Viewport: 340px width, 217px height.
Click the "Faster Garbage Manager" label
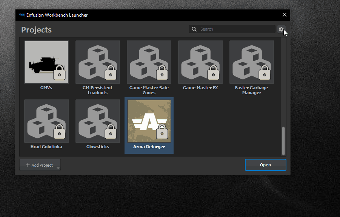[252, 90]
